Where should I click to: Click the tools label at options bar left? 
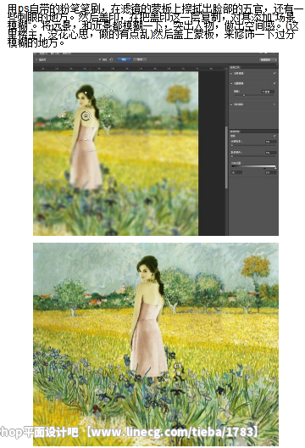(42, 59)
